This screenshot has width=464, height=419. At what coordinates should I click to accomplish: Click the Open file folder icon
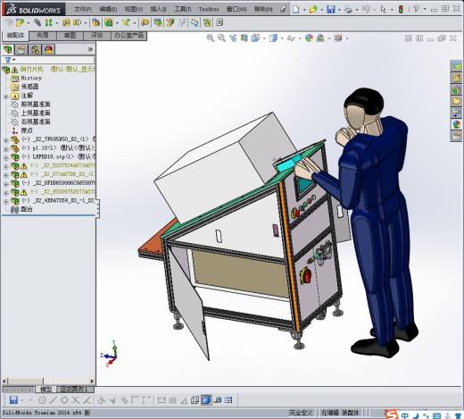tap(313, 10)
